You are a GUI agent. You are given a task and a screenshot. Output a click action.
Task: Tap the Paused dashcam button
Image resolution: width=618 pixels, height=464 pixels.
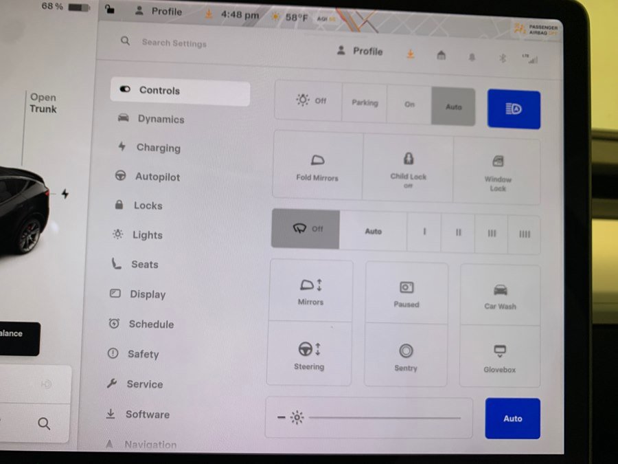click(x=407, y=293)
